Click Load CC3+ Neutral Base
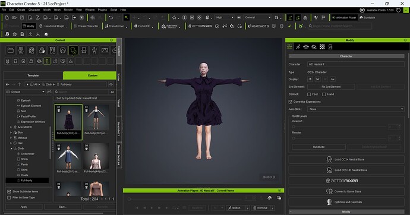The height and width of the screenshot is (215, 410). [x=346, y=159]
